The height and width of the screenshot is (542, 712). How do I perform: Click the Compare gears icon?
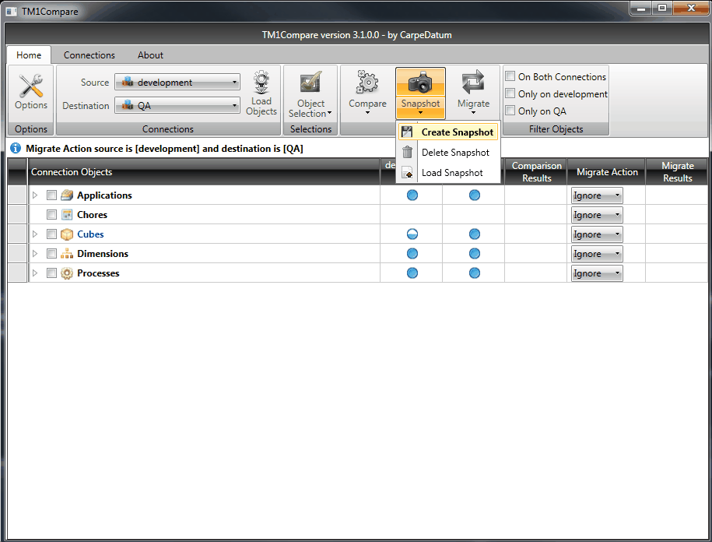(x=367, y=83)
